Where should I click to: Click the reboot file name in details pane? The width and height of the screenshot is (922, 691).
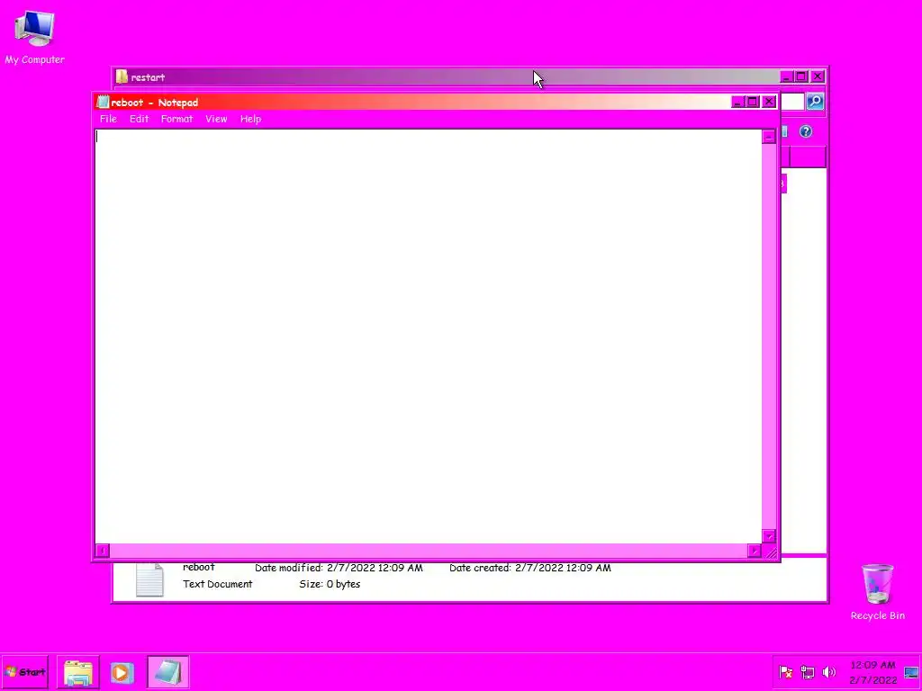(x=199, y=567)
